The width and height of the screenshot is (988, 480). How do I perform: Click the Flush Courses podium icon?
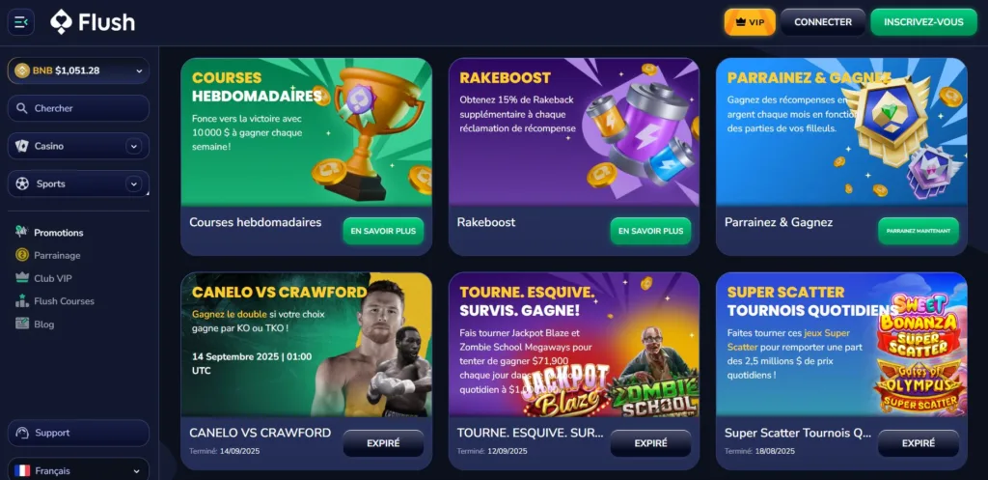click(x=22, y=301)
